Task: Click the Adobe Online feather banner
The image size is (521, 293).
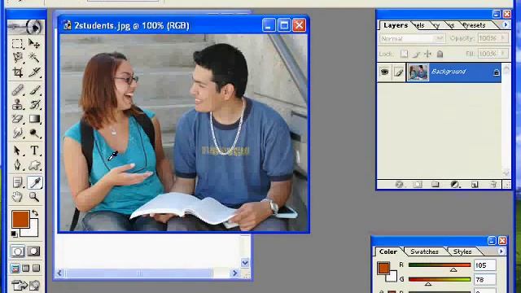Action: (x=26, y=28)
